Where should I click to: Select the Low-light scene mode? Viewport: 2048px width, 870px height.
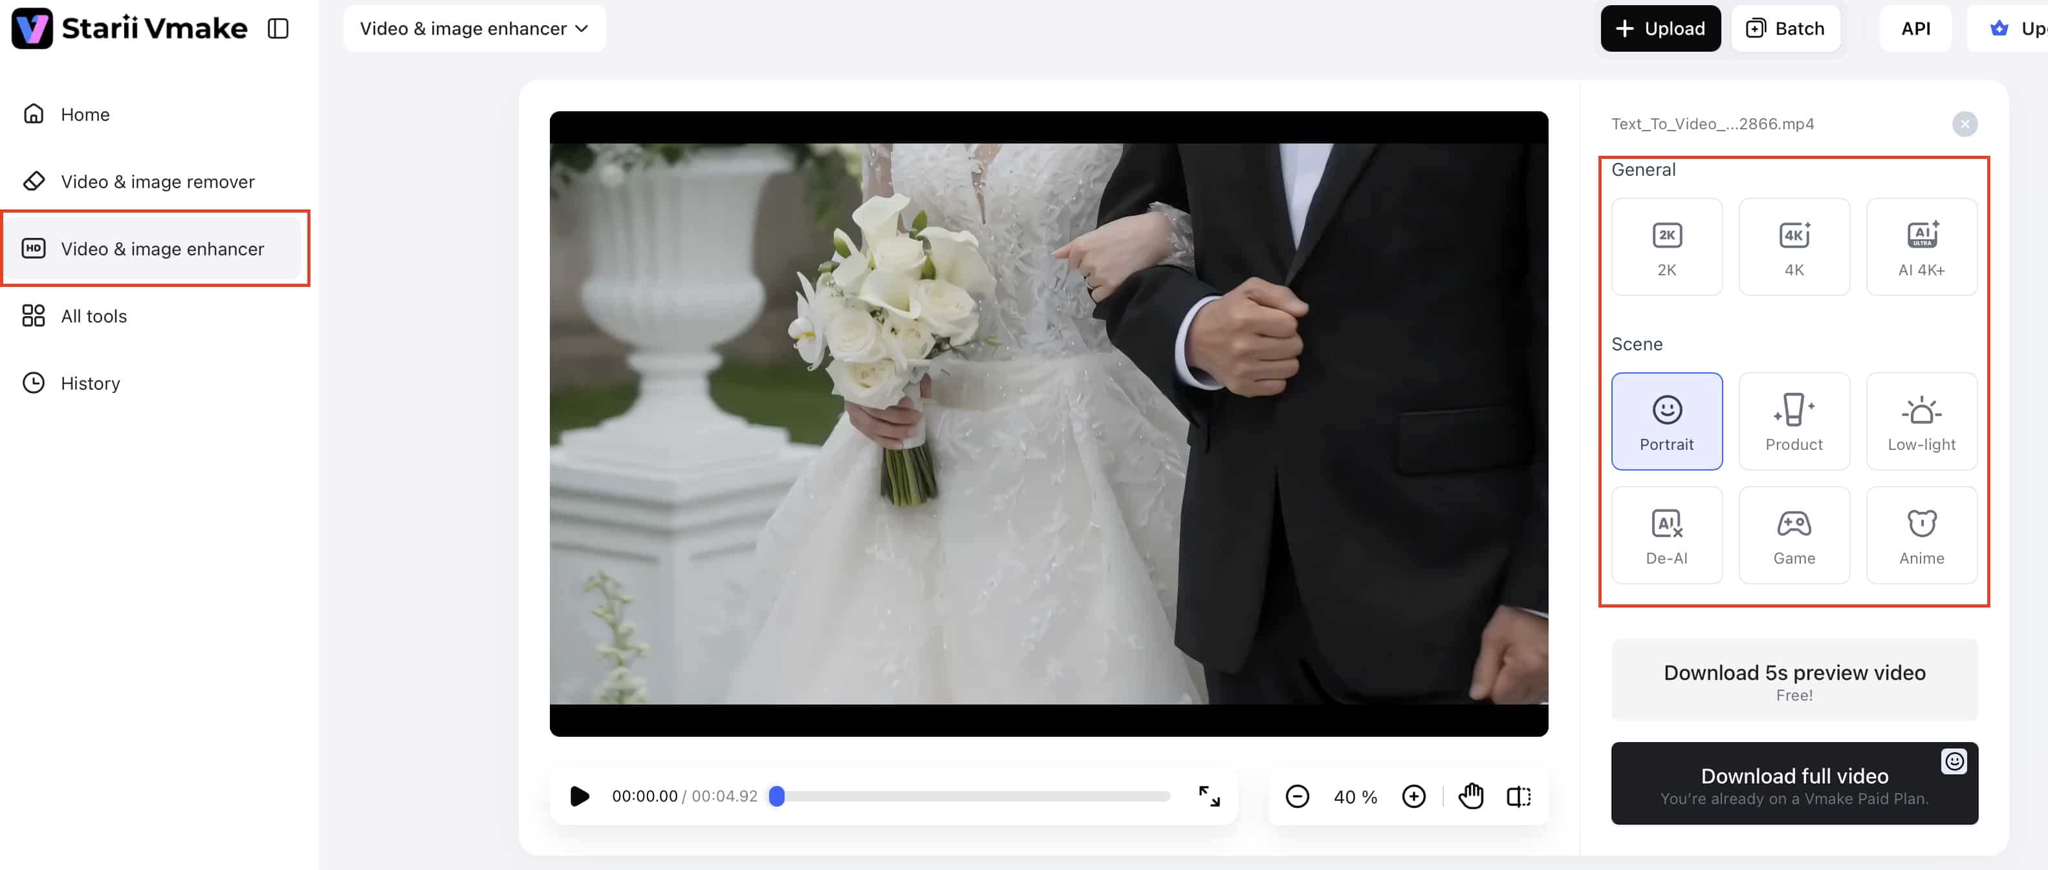point(1922,421)
